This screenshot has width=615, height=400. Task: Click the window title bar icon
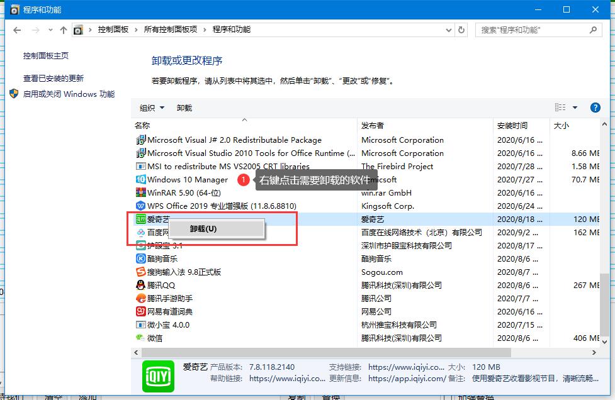click(14, 9)
